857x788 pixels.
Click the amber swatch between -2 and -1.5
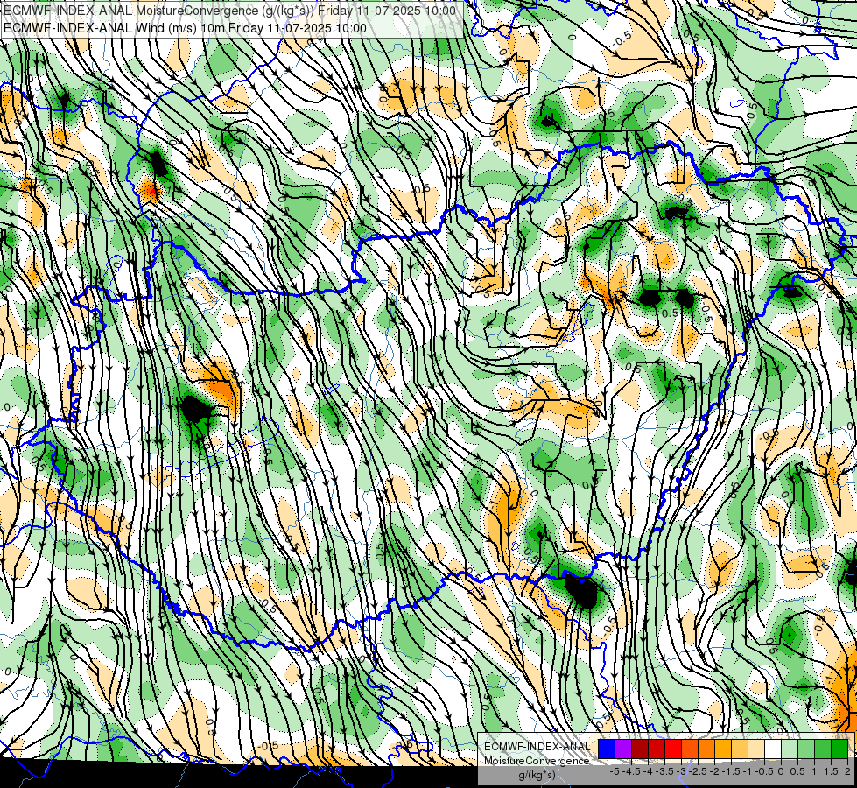coord(723,749)
